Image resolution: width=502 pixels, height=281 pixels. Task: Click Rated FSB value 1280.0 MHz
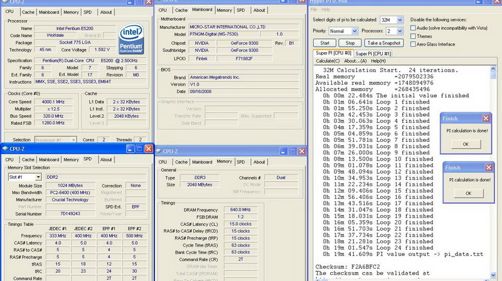(x=53, y=123)
